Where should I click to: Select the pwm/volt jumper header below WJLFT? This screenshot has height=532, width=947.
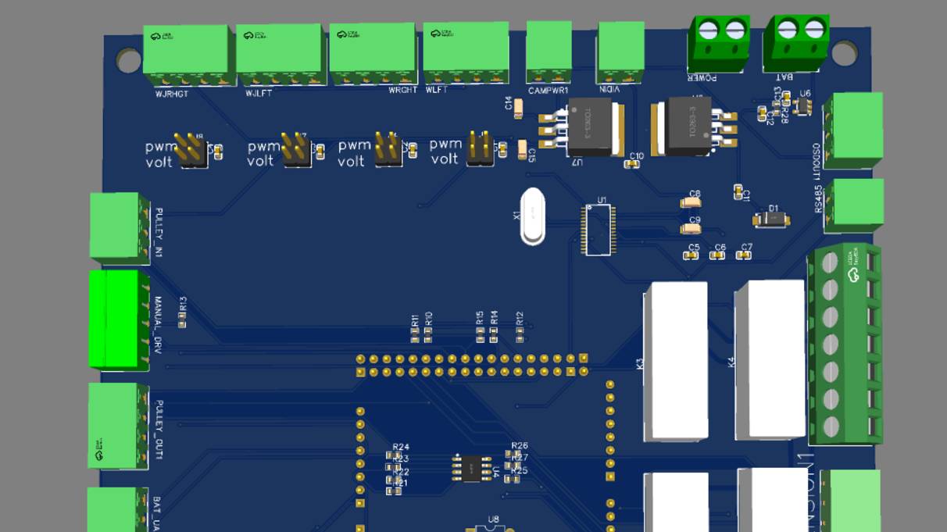[x=296, y=149]
